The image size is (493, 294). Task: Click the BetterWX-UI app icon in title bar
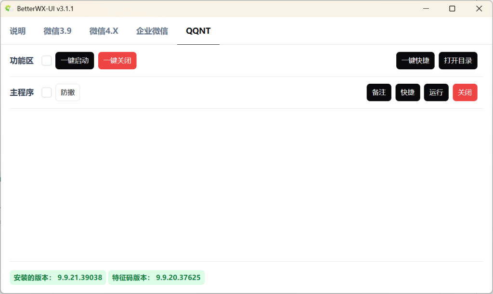(8, 8)
